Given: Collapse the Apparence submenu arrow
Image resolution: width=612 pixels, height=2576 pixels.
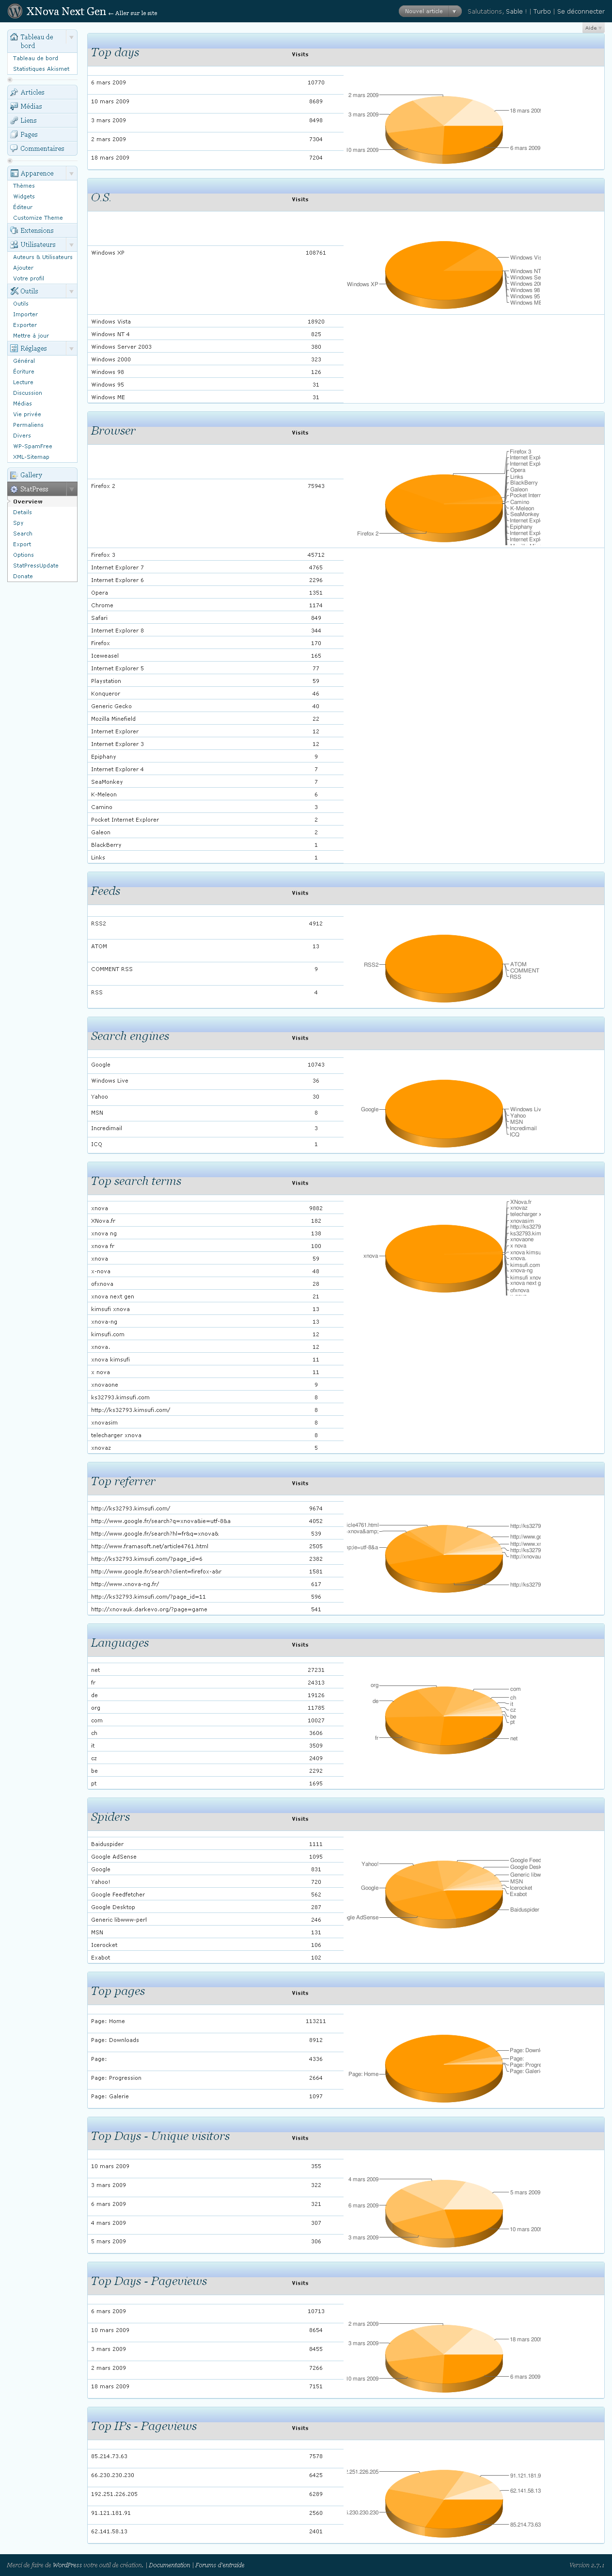Looking at the screenshot, I should point(71,173).
